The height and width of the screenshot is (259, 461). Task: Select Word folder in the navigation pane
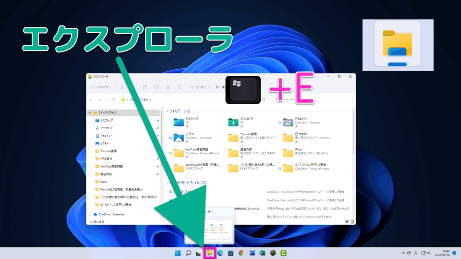pyautogui.click(x=104, y=182)
